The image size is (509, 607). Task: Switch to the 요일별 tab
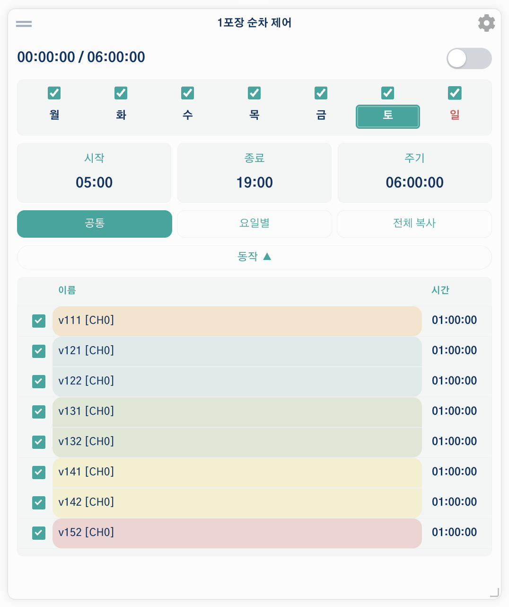coord(254,224)
